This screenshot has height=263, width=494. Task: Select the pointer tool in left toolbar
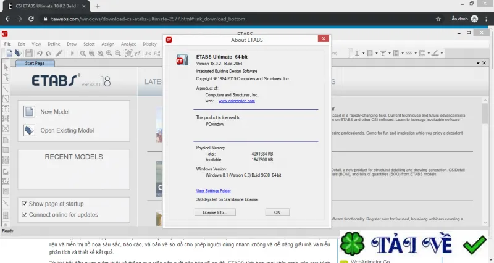(6, 67)
